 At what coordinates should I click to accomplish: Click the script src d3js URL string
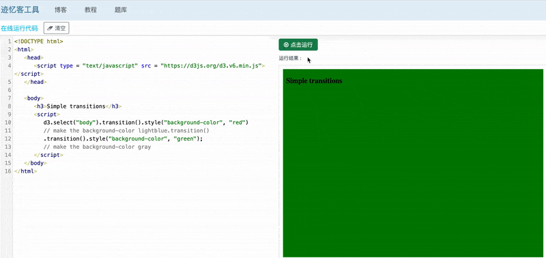211,66
